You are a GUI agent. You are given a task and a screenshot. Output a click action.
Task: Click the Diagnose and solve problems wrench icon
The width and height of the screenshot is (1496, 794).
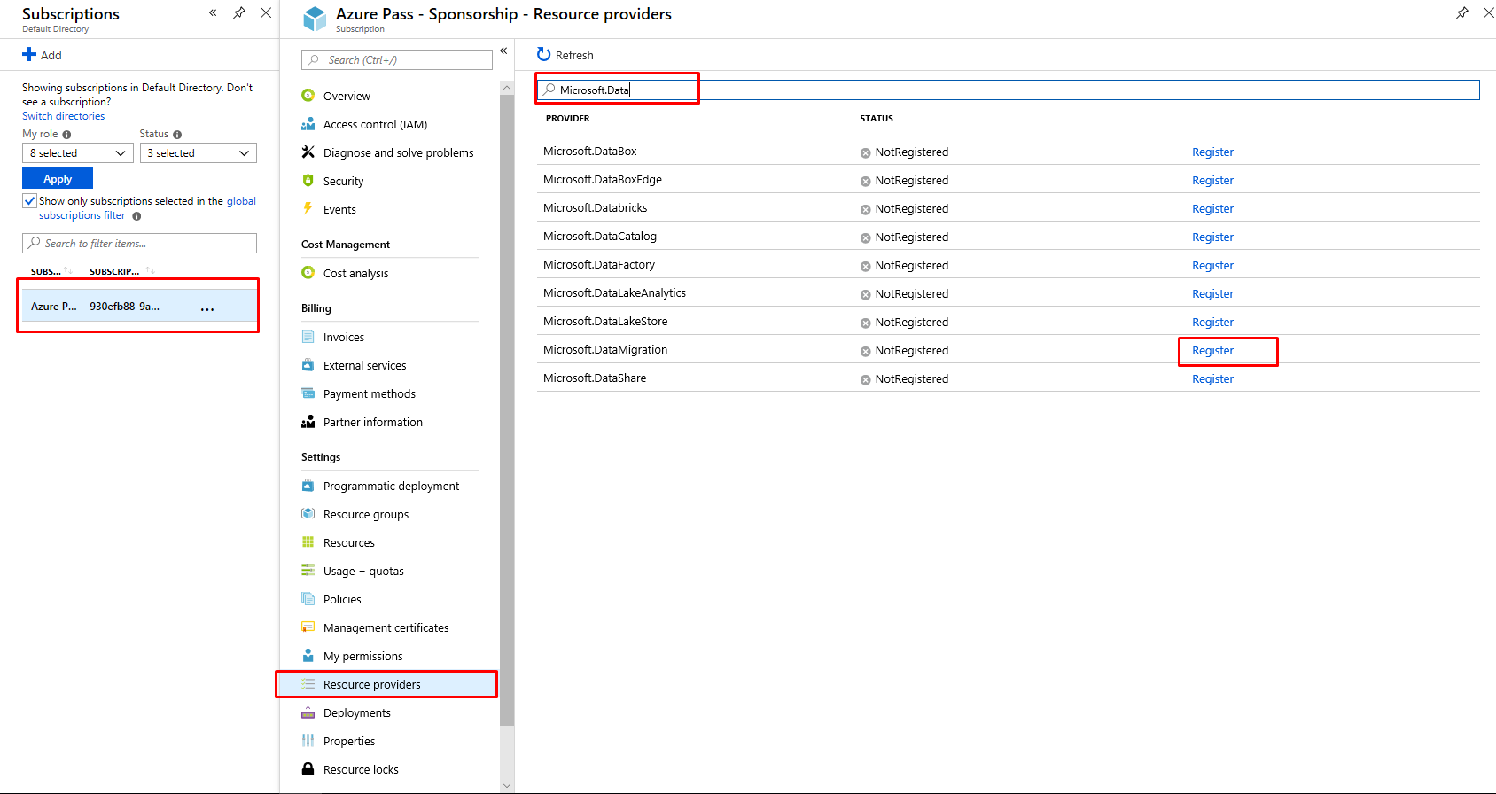308,152
